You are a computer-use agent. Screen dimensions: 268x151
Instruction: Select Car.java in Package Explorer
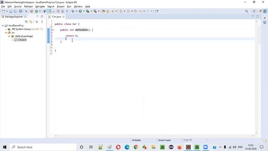pos(22,40)
